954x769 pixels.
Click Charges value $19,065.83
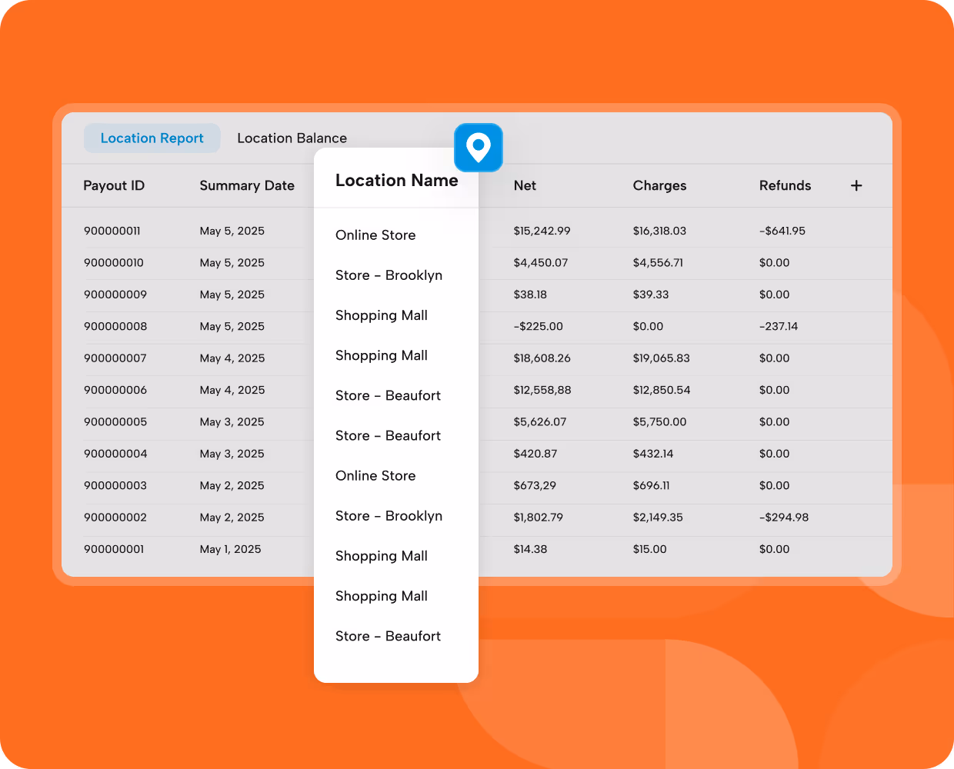point(661,358)
